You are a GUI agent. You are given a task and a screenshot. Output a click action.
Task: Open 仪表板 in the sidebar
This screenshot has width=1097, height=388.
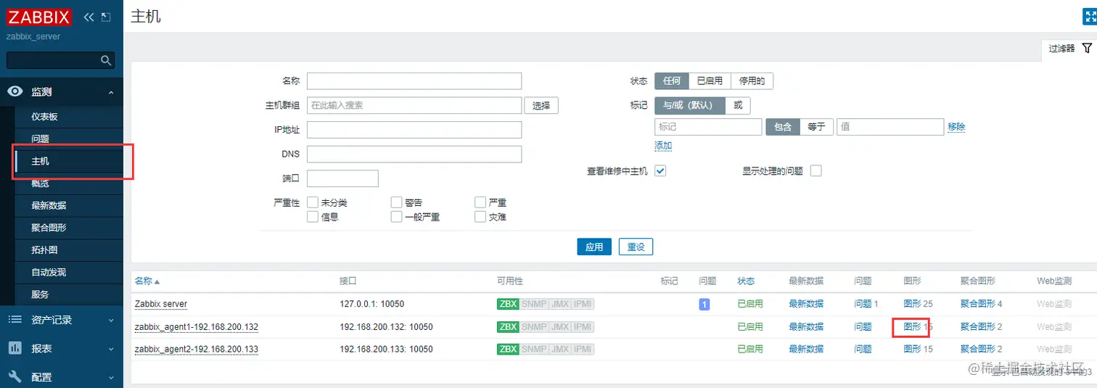(x=44, y=116)
